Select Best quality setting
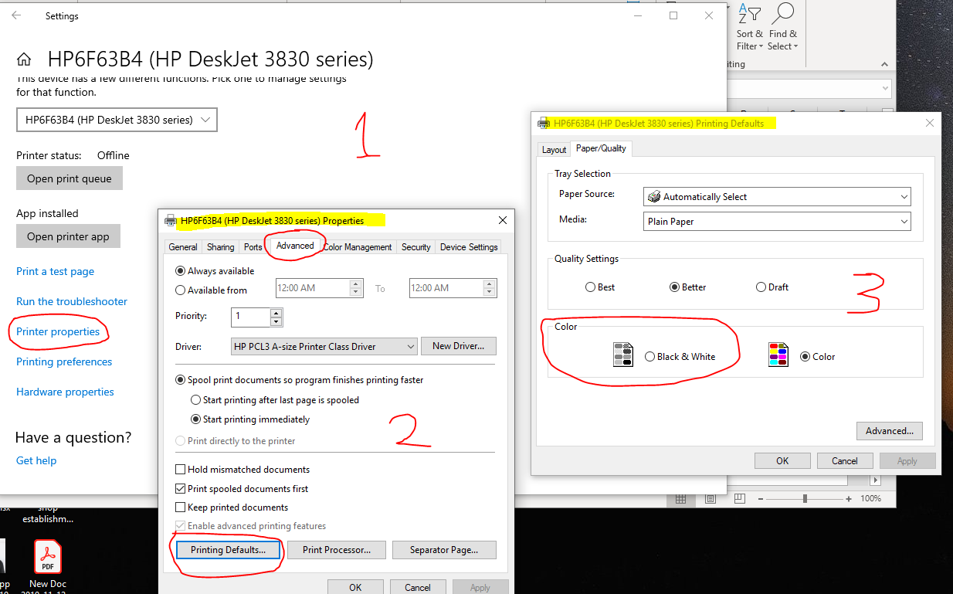 pos(591,287)
